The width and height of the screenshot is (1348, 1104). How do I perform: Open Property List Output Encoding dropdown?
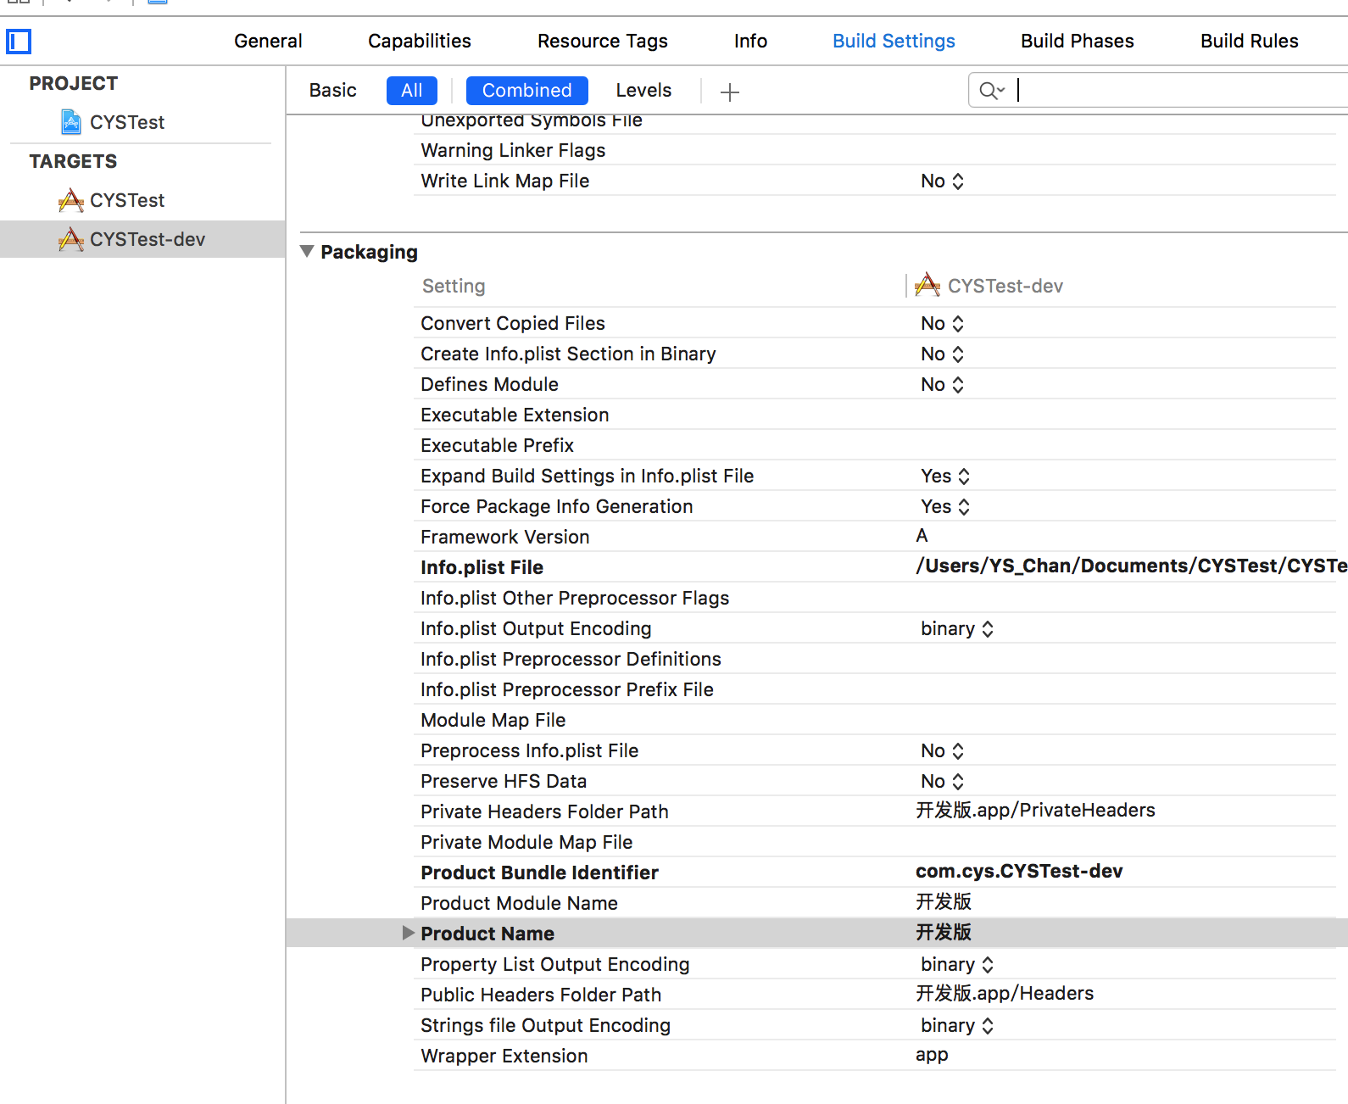coord(957,964)
